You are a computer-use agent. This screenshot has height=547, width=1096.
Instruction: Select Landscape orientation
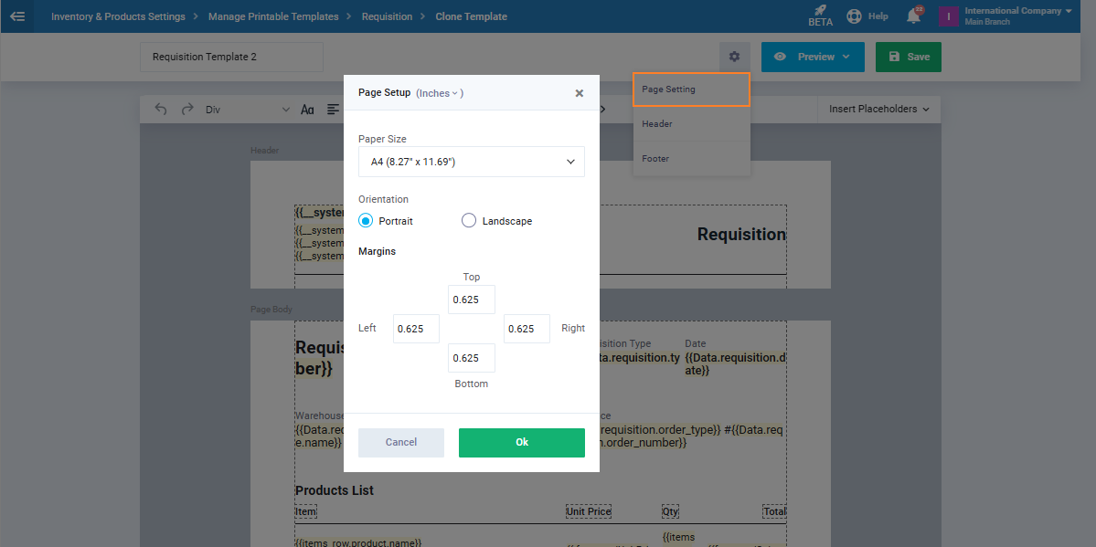(x=469, y=221)
